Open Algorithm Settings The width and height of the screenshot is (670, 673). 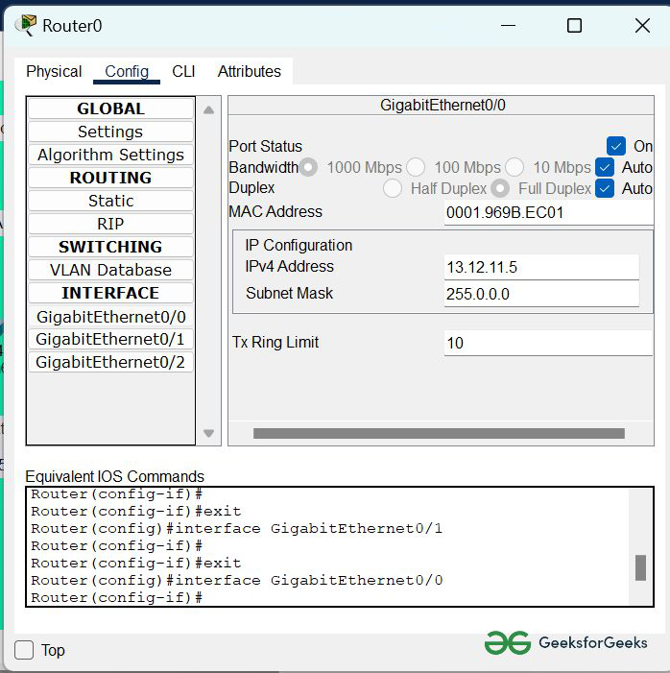point(110,155)
